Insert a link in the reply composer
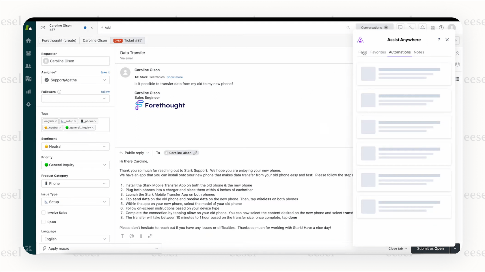This screenshot has height=272, width=485. 150,236
